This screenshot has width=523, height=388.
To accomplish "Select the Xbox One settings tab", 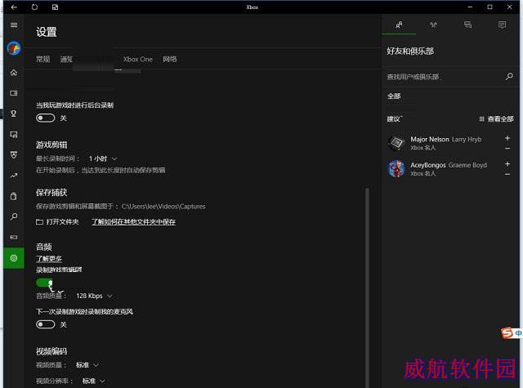I will point(138,60).
